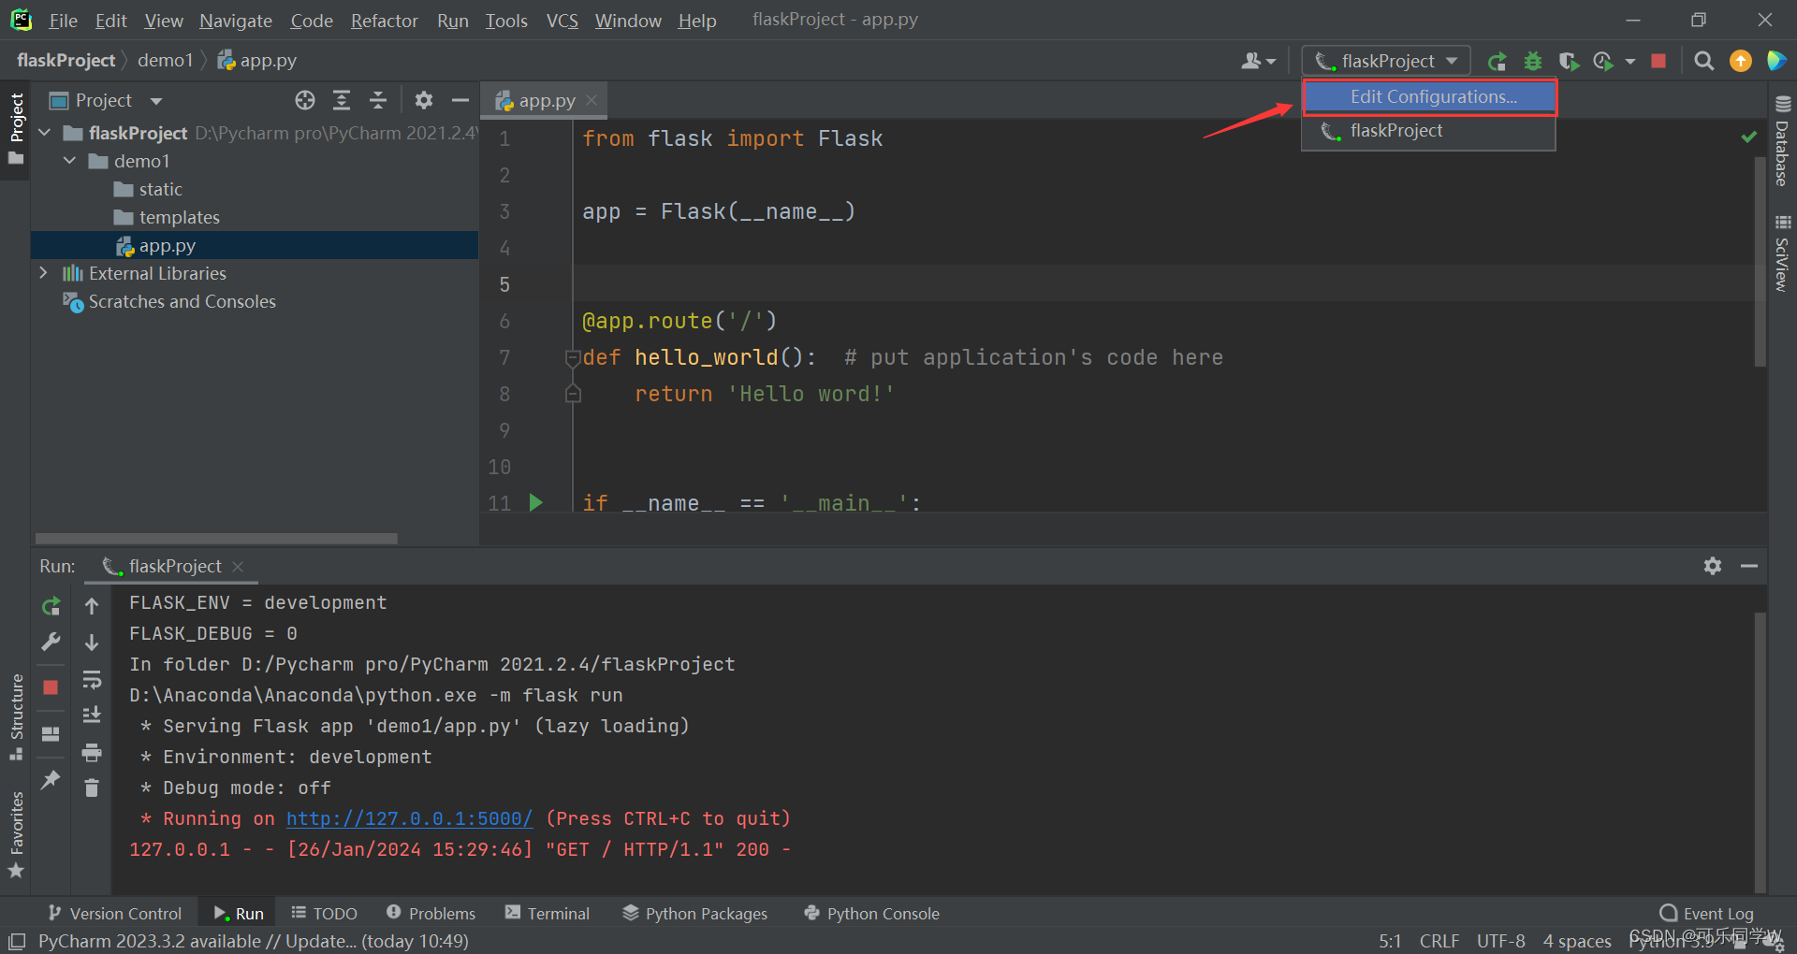
Task: Open the Python Console tool window
Action: pyautogui.click(x=871, y=913)
